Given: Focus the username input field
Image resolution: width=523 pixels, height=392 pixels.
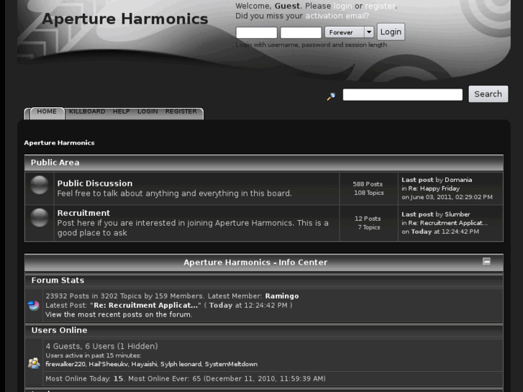Looking at the screenshot, I should (257, 32).
